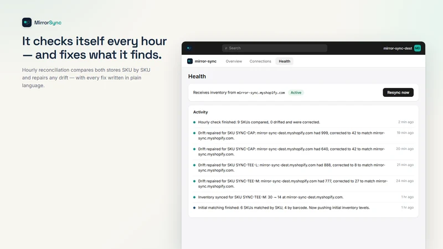Click the SYNC-TEE-L drift repaired entry
Screen dimensions: 443x249
tap(303, 168)
